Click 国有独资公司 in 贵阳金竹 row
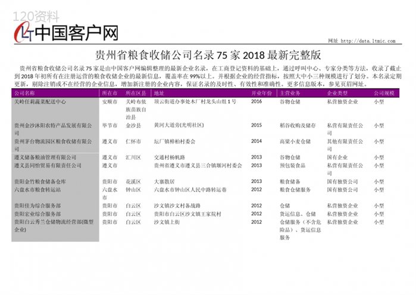The image size is (416, 295). coord(342,182)
